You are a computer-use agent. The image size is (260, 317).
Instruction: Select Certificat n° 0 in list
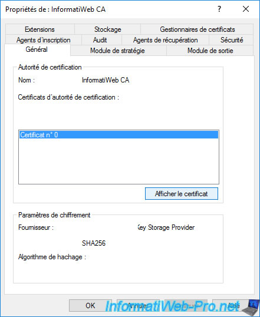coord(119,135)
